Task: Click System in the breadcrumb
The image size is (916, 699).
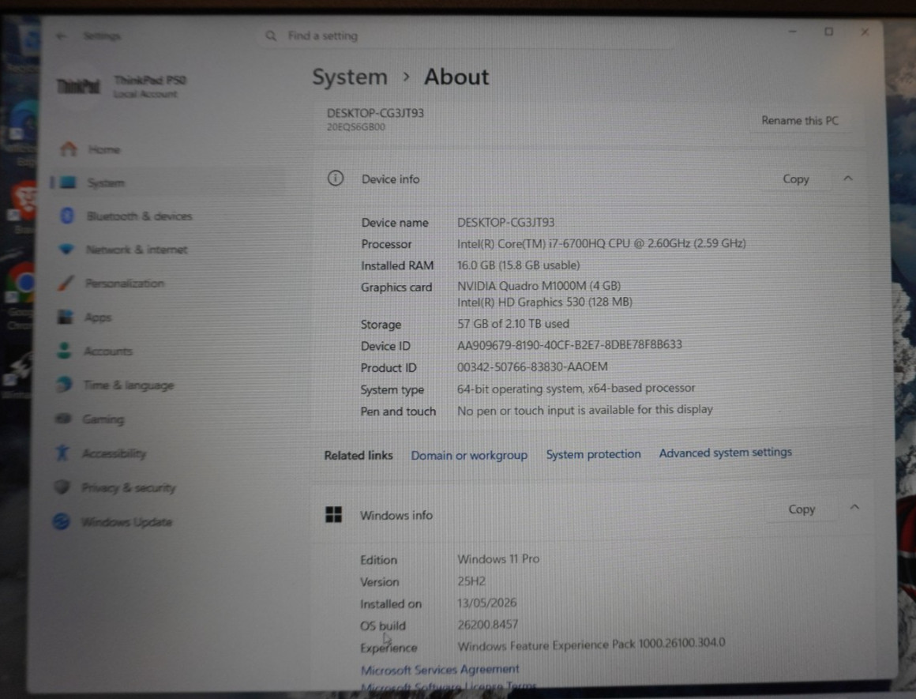Action: coord(349,77)
